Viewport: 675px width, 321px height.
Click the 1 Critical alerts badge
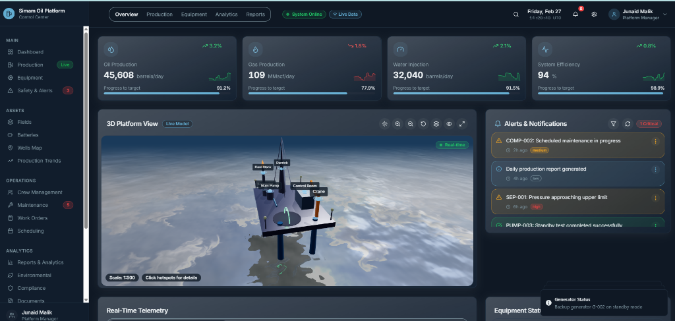click(649, 124)
